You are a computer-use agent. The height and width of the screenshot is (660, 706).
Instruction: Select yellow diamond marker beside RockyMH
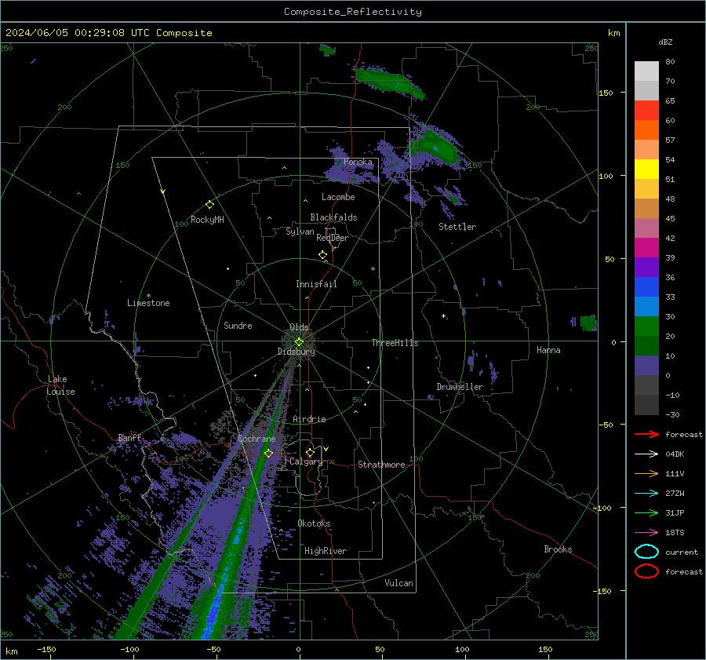(209, 205)
